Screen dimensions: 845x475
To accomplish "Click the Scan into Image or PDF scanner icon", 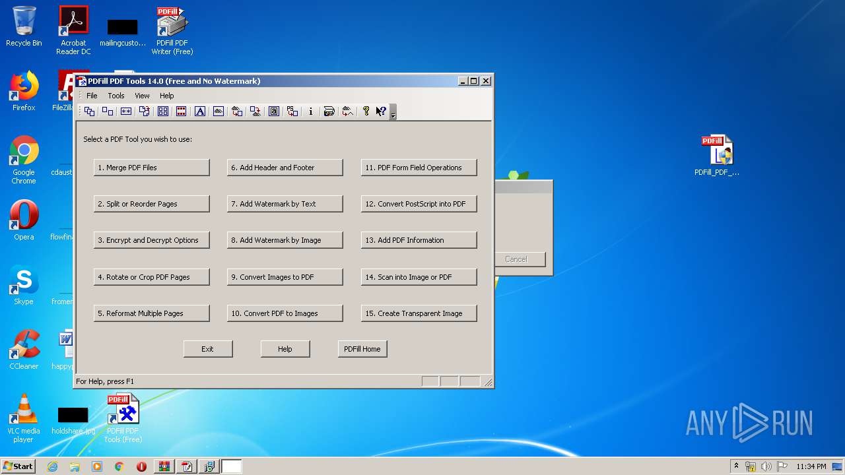I will [x=329, y=111].
